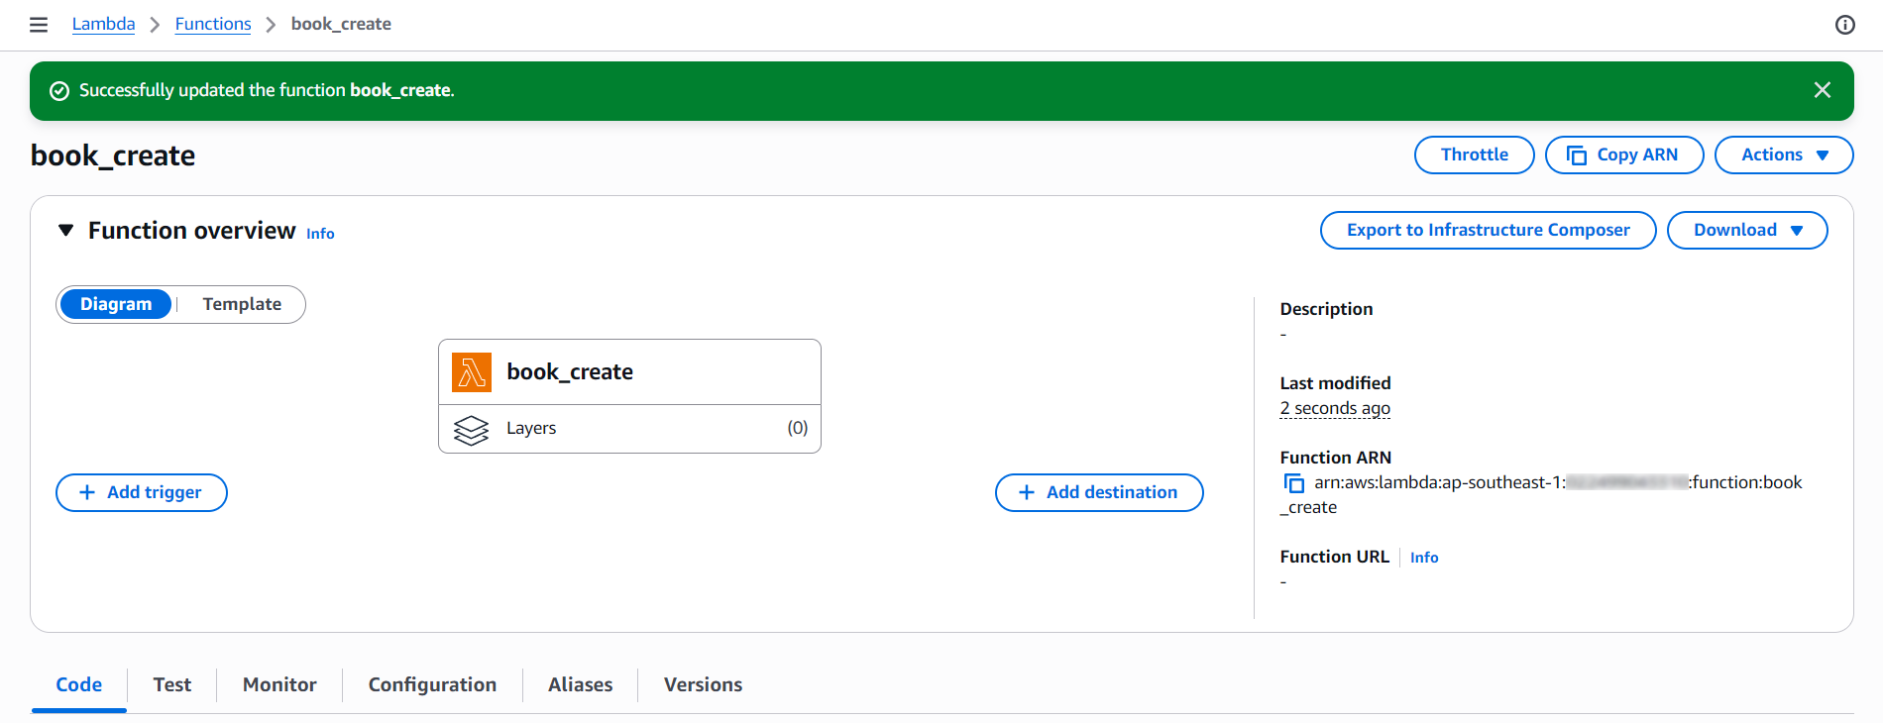View the Versions tab
This screenshot has height=723, width=1883.
tap(703, 684)
